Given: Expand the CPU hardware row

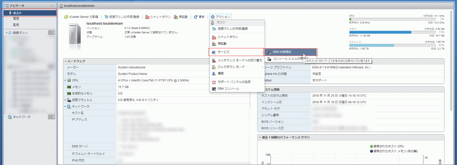Looking at the screenshot, I should pos(65,80).
